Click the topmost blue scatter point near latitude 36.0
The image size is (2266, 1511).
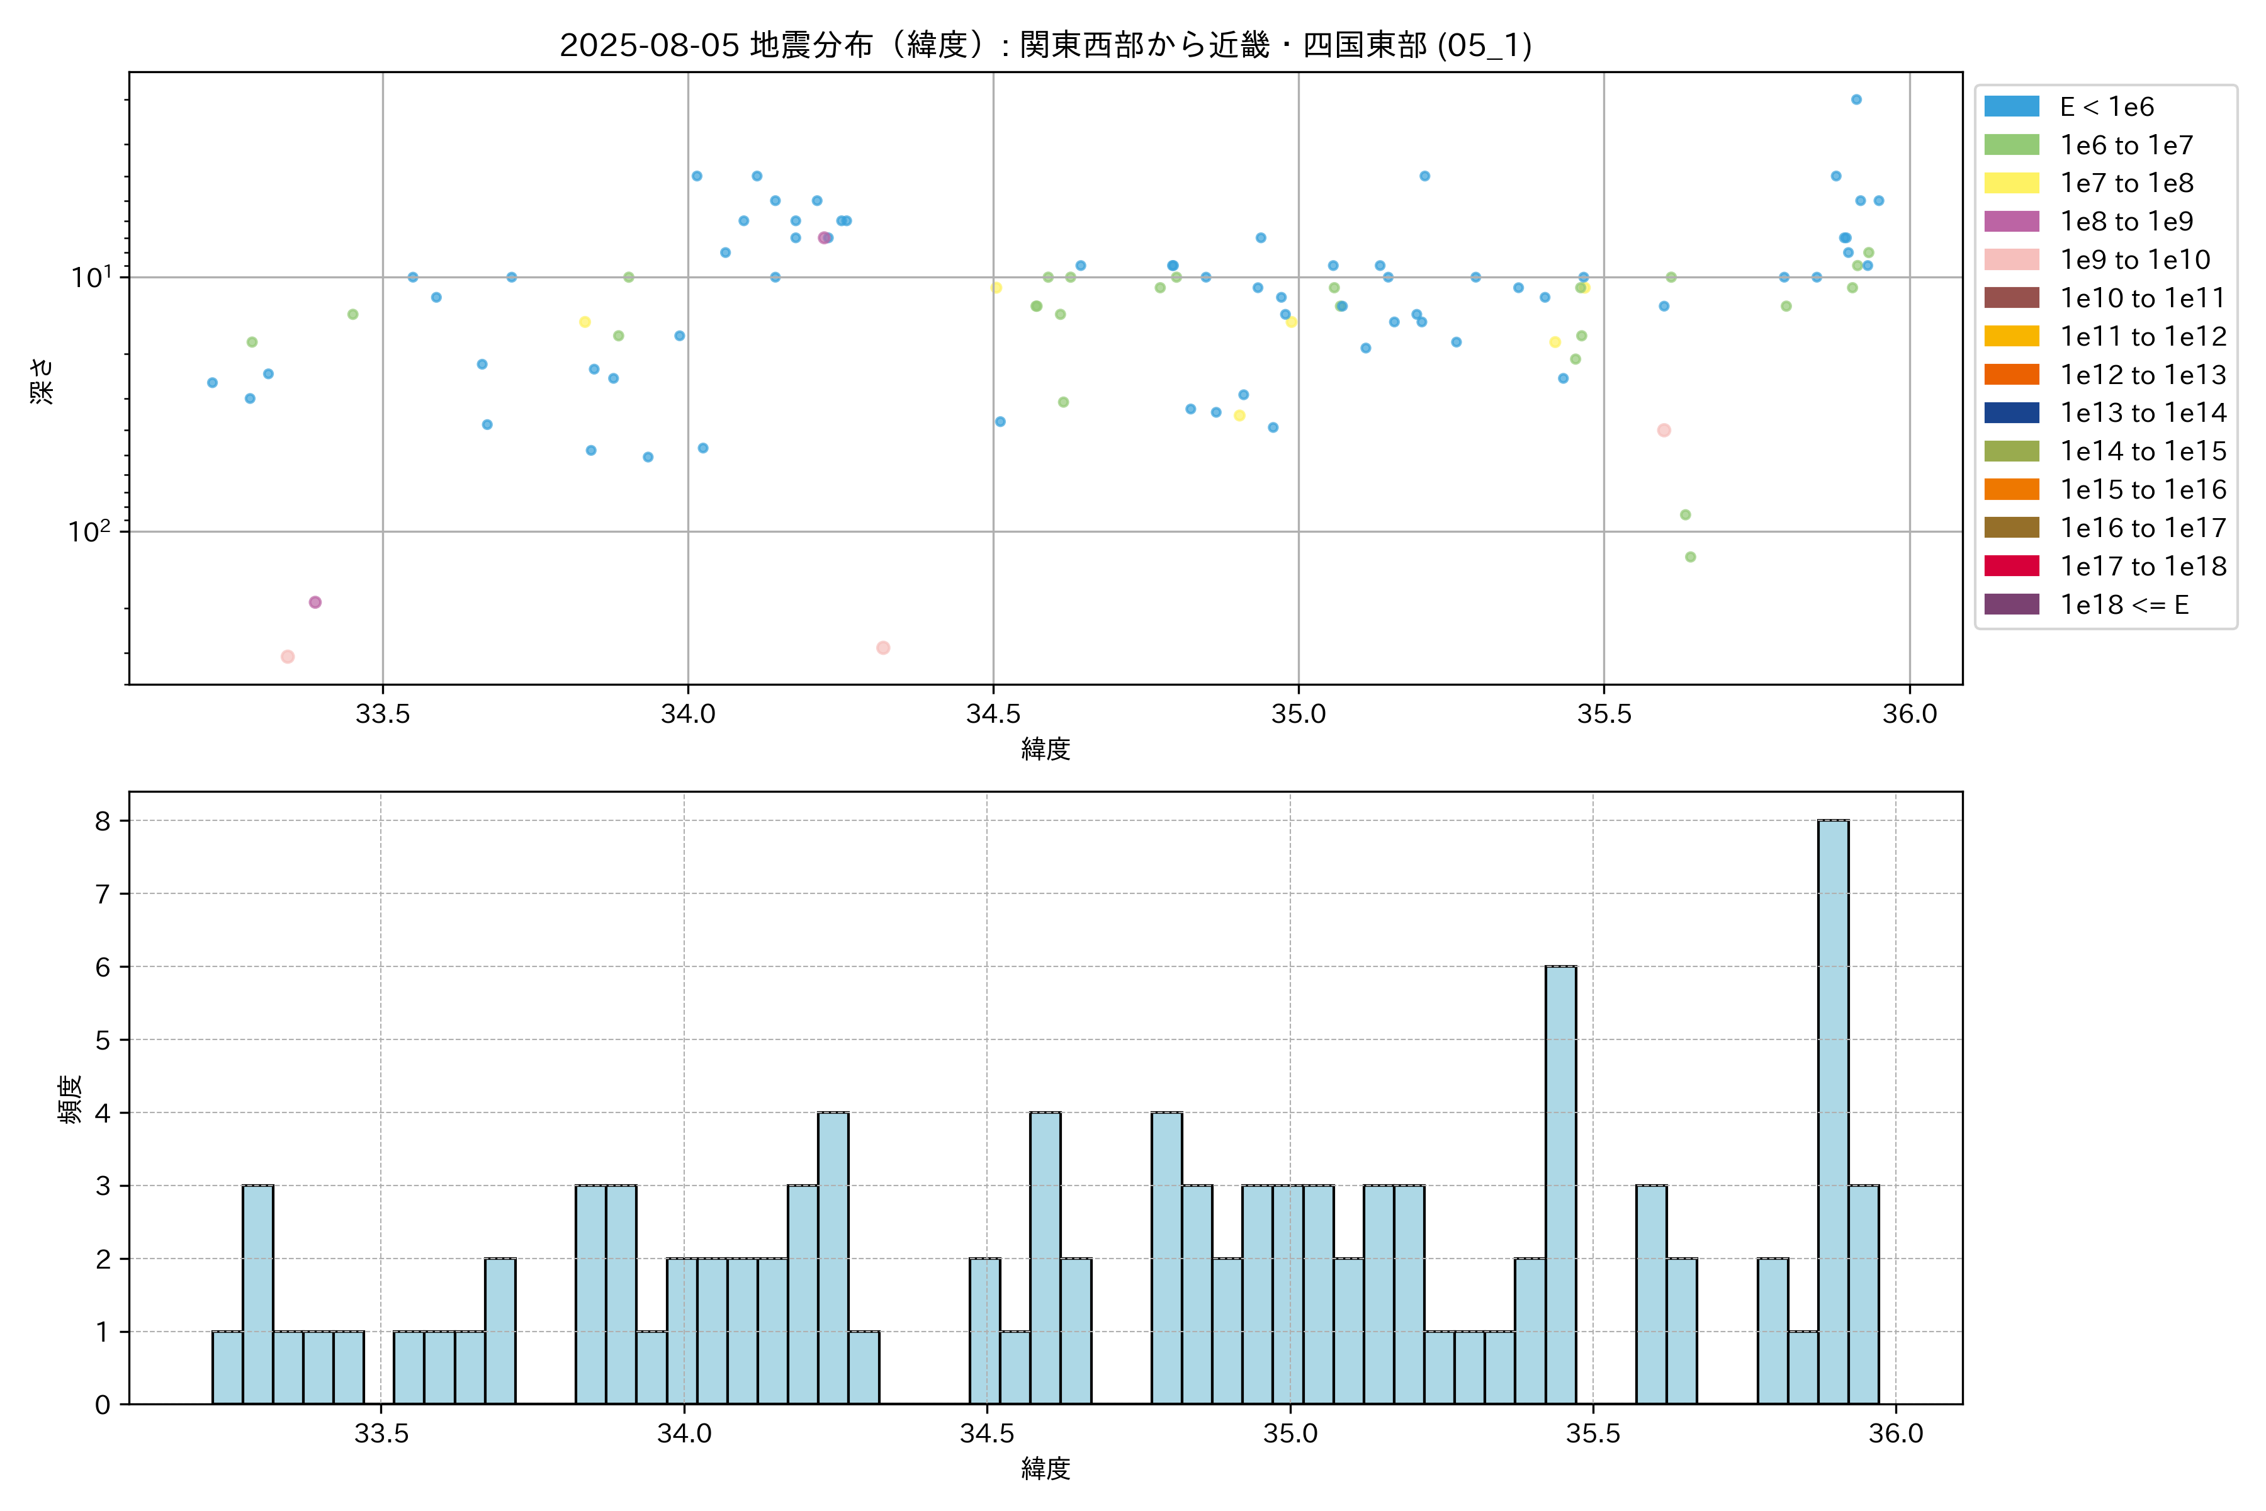1856,100
